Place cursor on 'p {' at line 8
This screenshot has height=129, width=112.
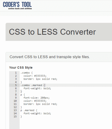coord(23,94)
